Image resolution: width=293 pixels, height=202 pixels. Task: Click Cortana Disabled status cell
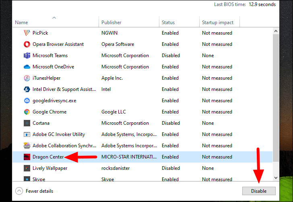[171, 123]
